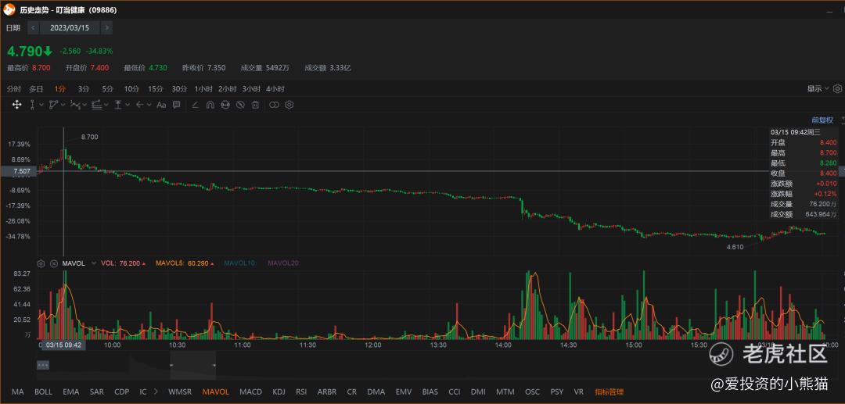Select the SAR indicator
Viewport: 845px width, 404px height.
click(97, 391)
